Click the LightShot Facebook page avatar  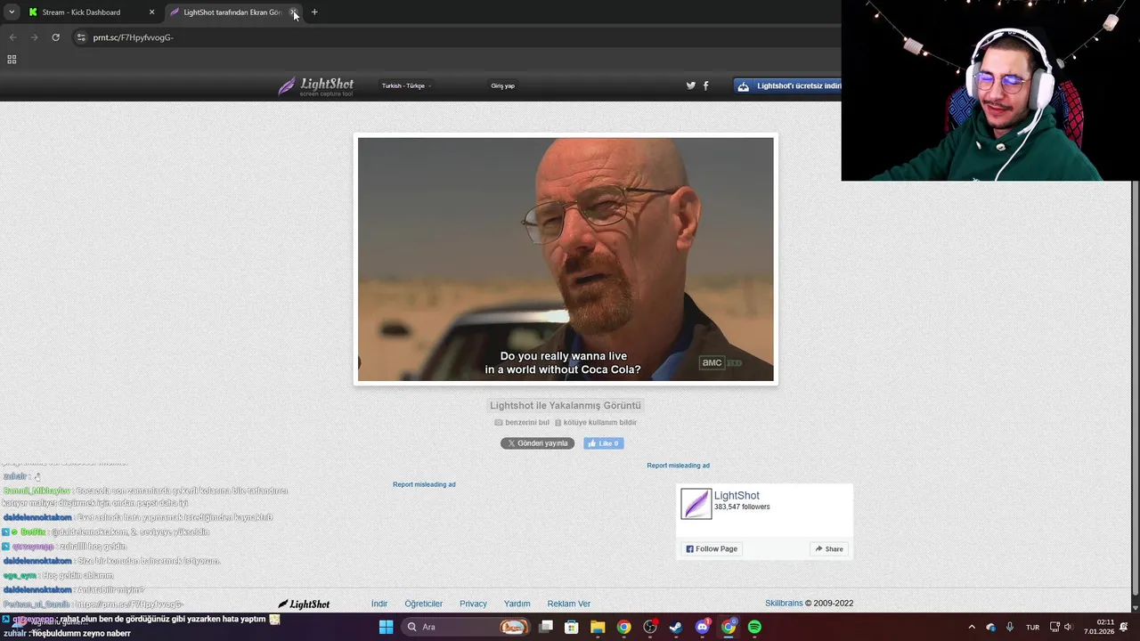point(696,504)
